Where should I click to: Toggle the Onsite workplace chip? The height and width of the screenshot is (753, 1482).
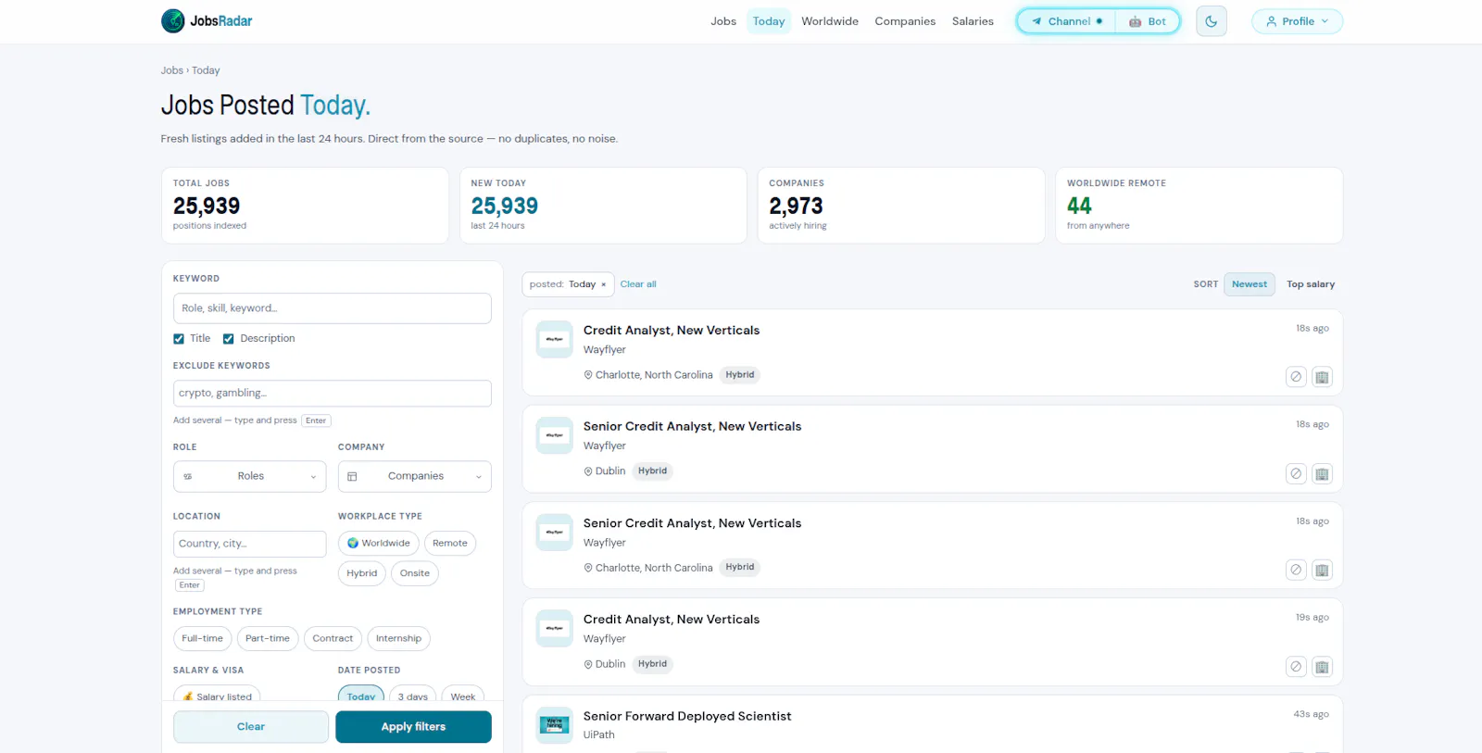tap(414, 573)
